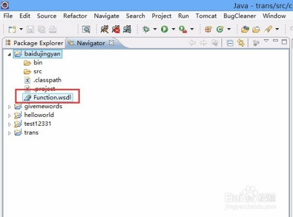This screenshot has height=217, width=293.
Task: Expand the trans project
Action: [9, 133]
